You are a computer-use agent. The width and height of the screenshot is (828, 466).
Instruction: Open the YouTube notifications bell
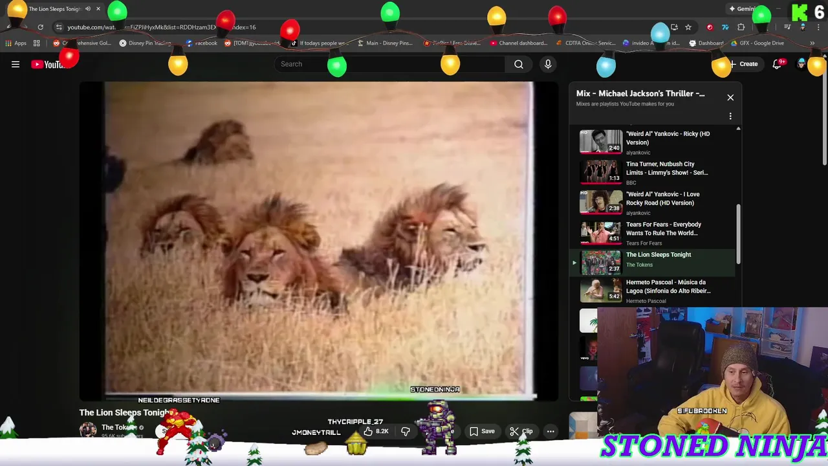tap(777, 64)
